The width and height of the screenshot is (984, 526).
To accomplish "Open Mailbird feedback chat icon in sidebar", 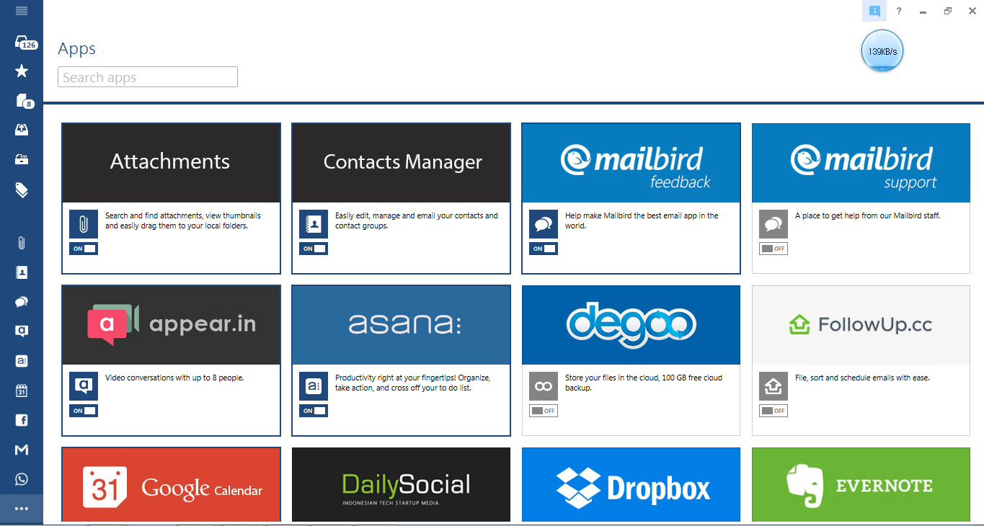I will (x=22, y=302).
